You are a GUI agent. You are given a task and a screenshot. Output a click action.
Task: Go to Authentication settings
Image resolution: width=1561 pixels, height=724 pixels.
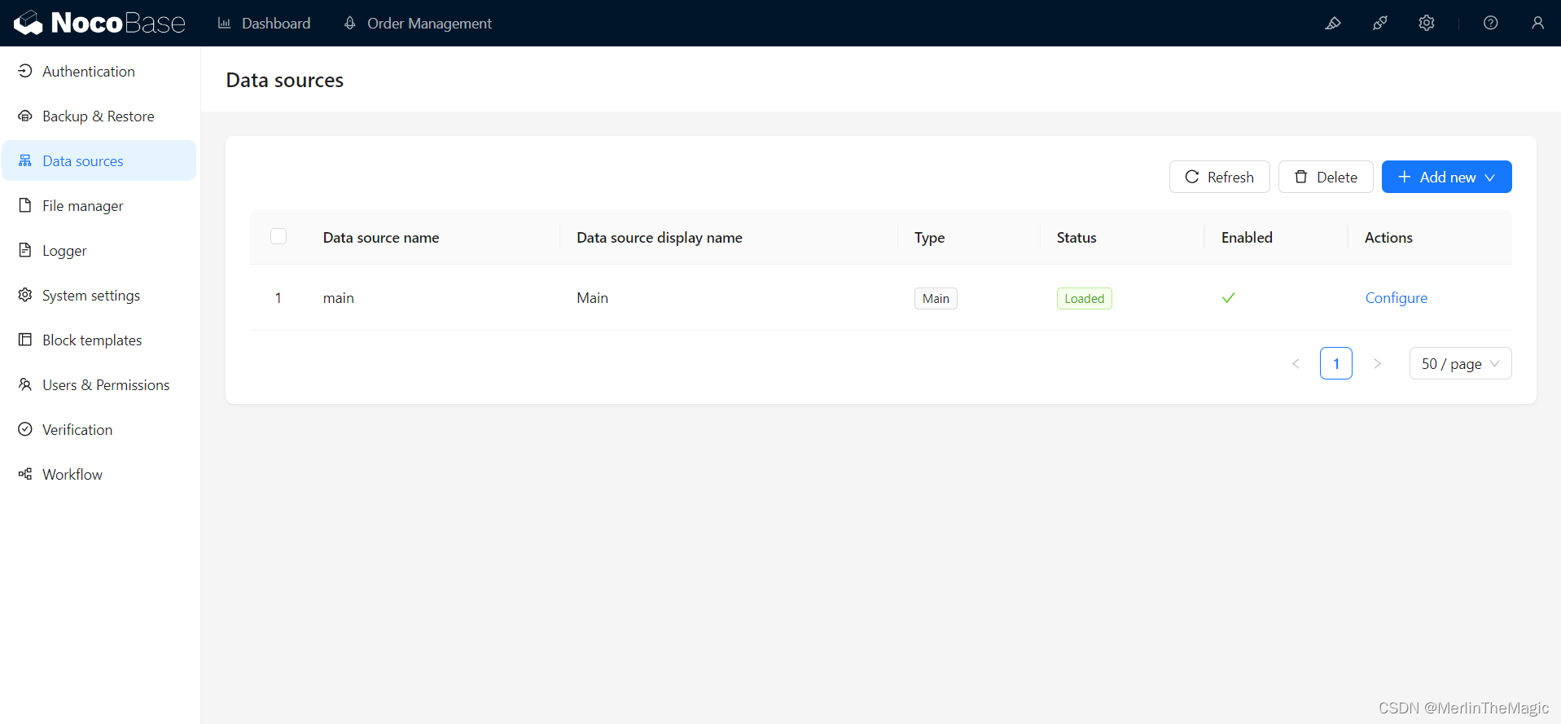(99, 71)
